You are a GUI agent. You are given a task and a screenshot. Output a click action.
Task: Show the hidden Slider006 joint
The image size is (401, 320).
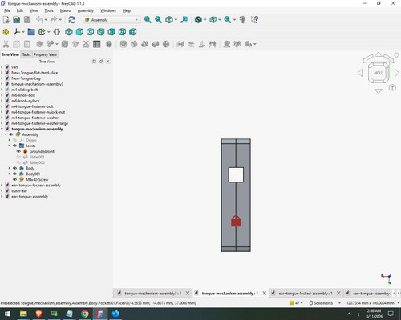[x=18, y=162]
